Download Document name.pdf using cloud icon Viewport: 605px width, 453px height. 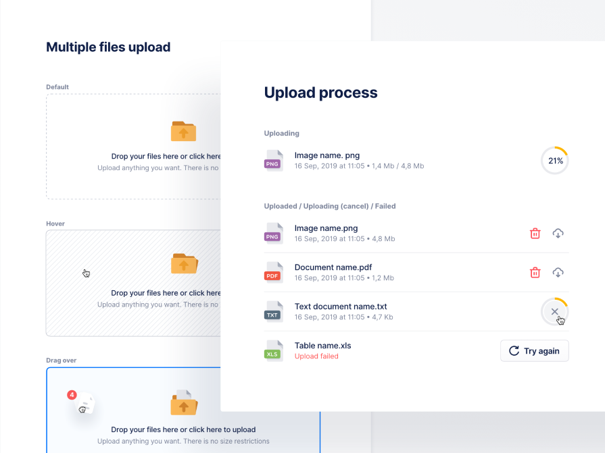coord(558,273)
